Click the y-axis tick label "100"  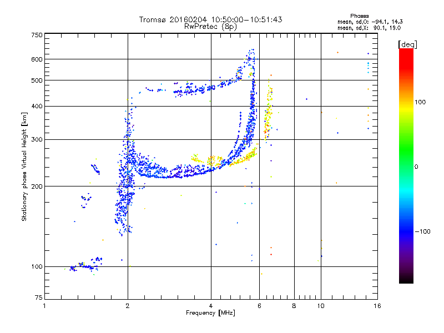click(37, 266)
